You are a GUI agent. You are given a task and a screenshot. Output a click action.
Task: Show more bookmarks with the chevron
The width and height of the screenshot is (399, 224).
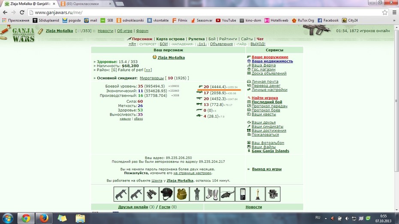394,20
